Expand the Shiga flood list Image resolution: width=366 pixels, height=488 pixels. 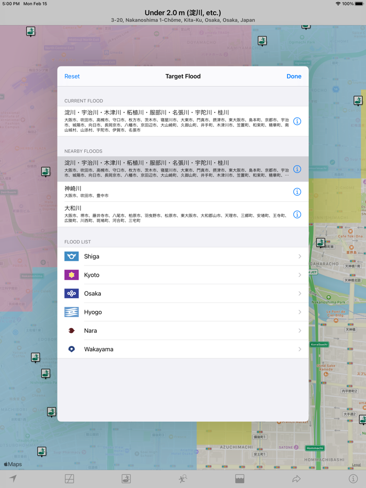coord(182,257)
